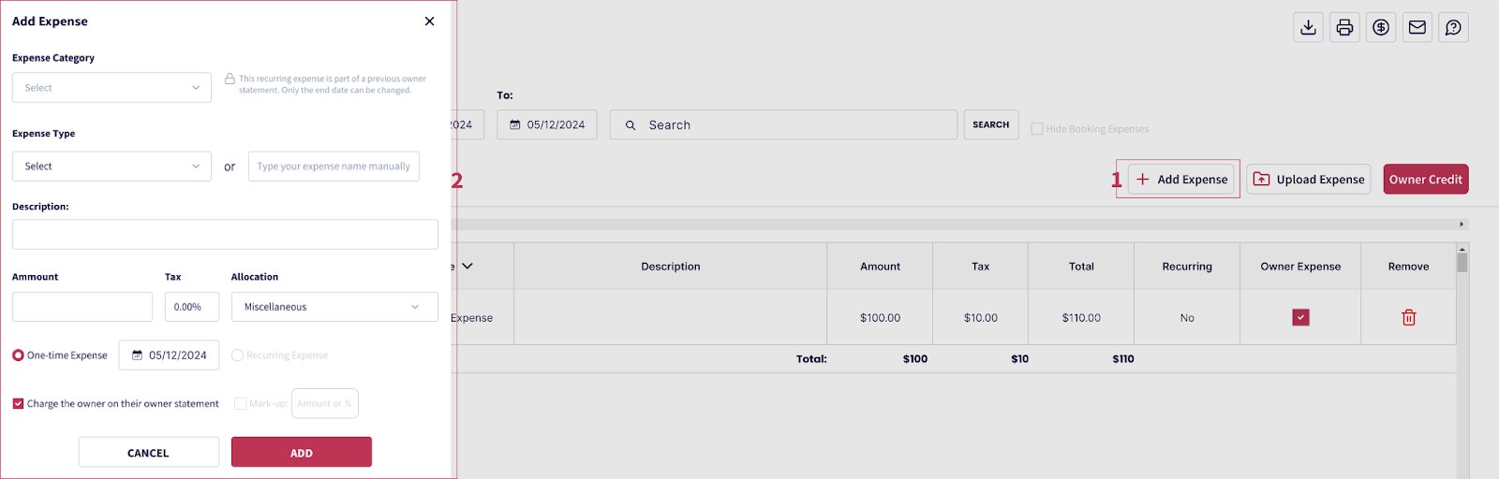Click the help chat bubble icon

tap(1453, 28)
